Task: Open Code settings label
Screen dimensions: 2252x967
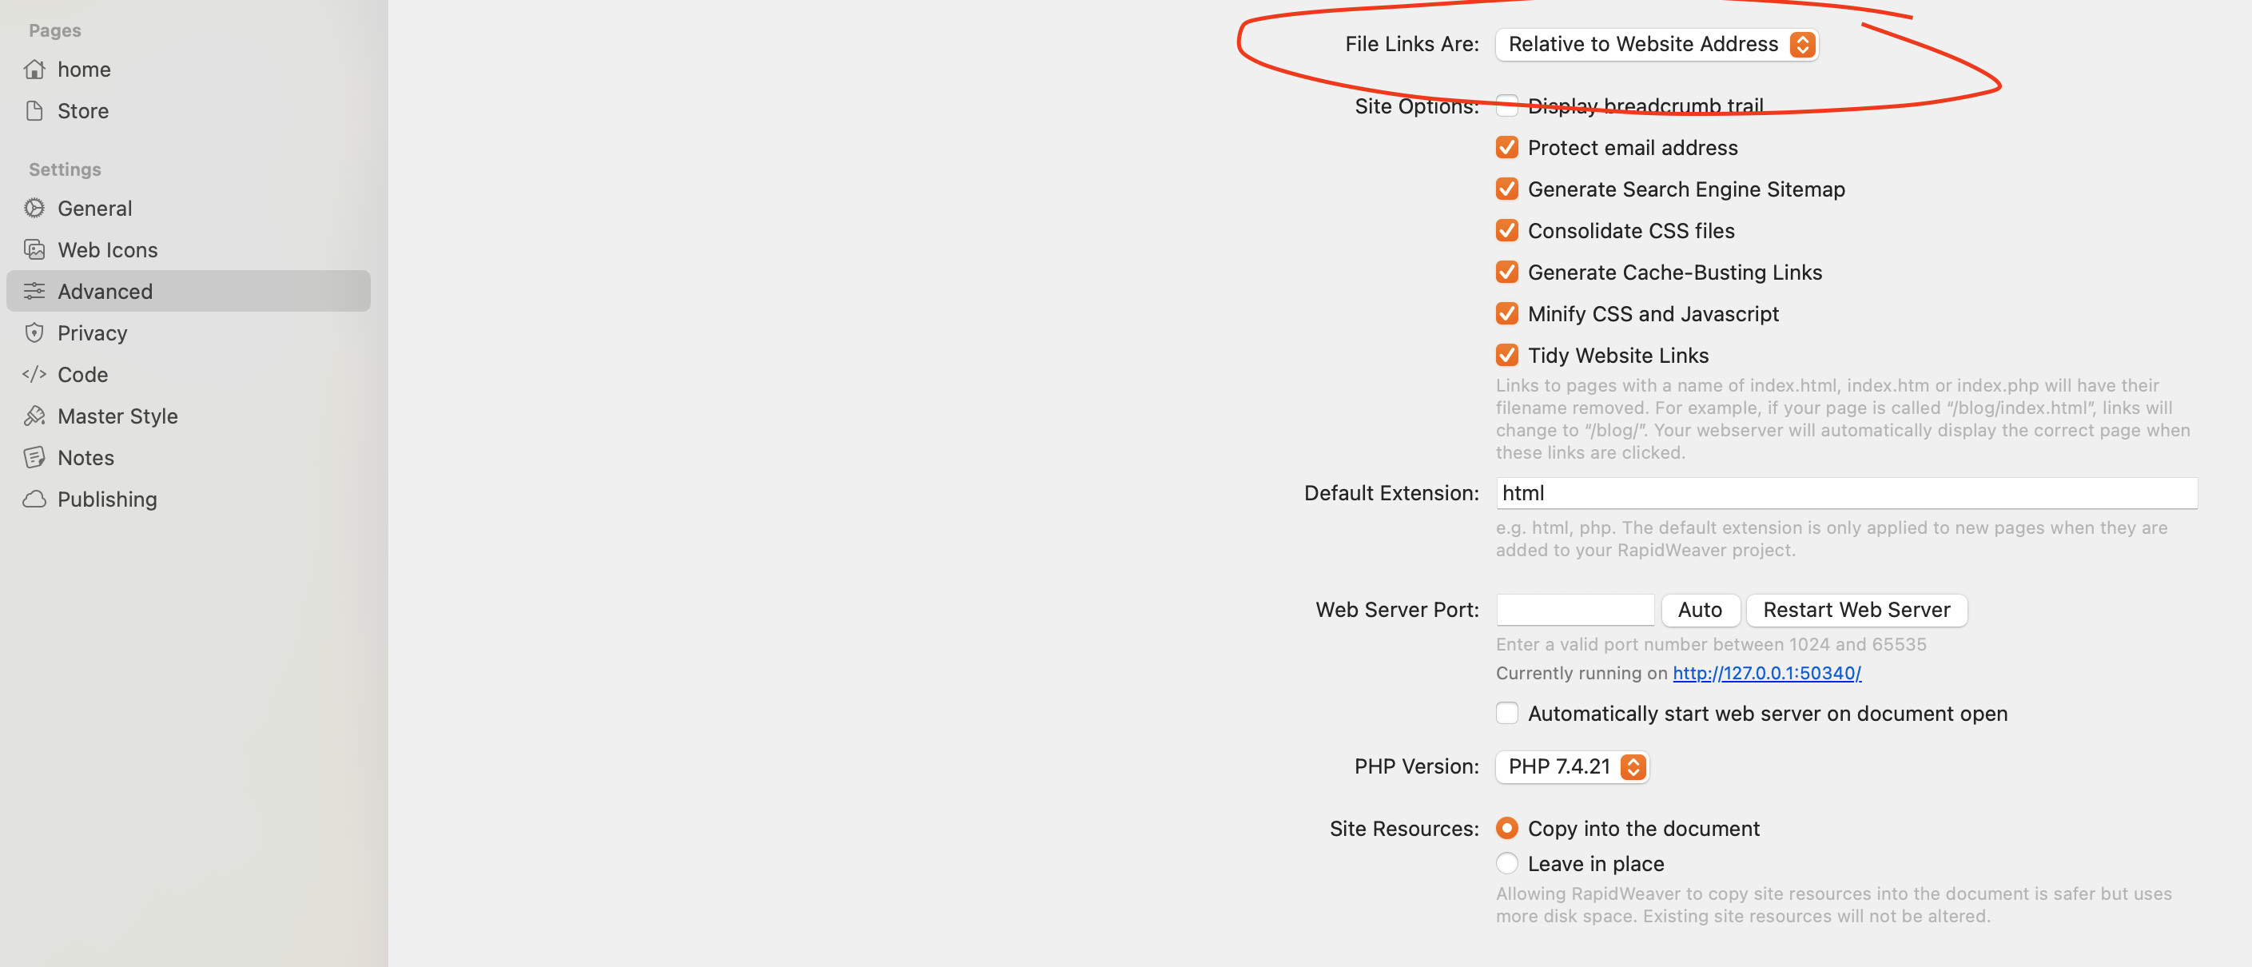Action: click(x=83, y=374)
